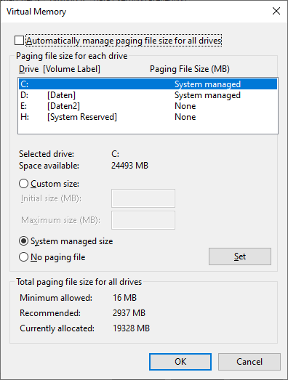Screen dimensions: 288x380
Task: Select drive C: in the drive list
Action: pos(148,84)
